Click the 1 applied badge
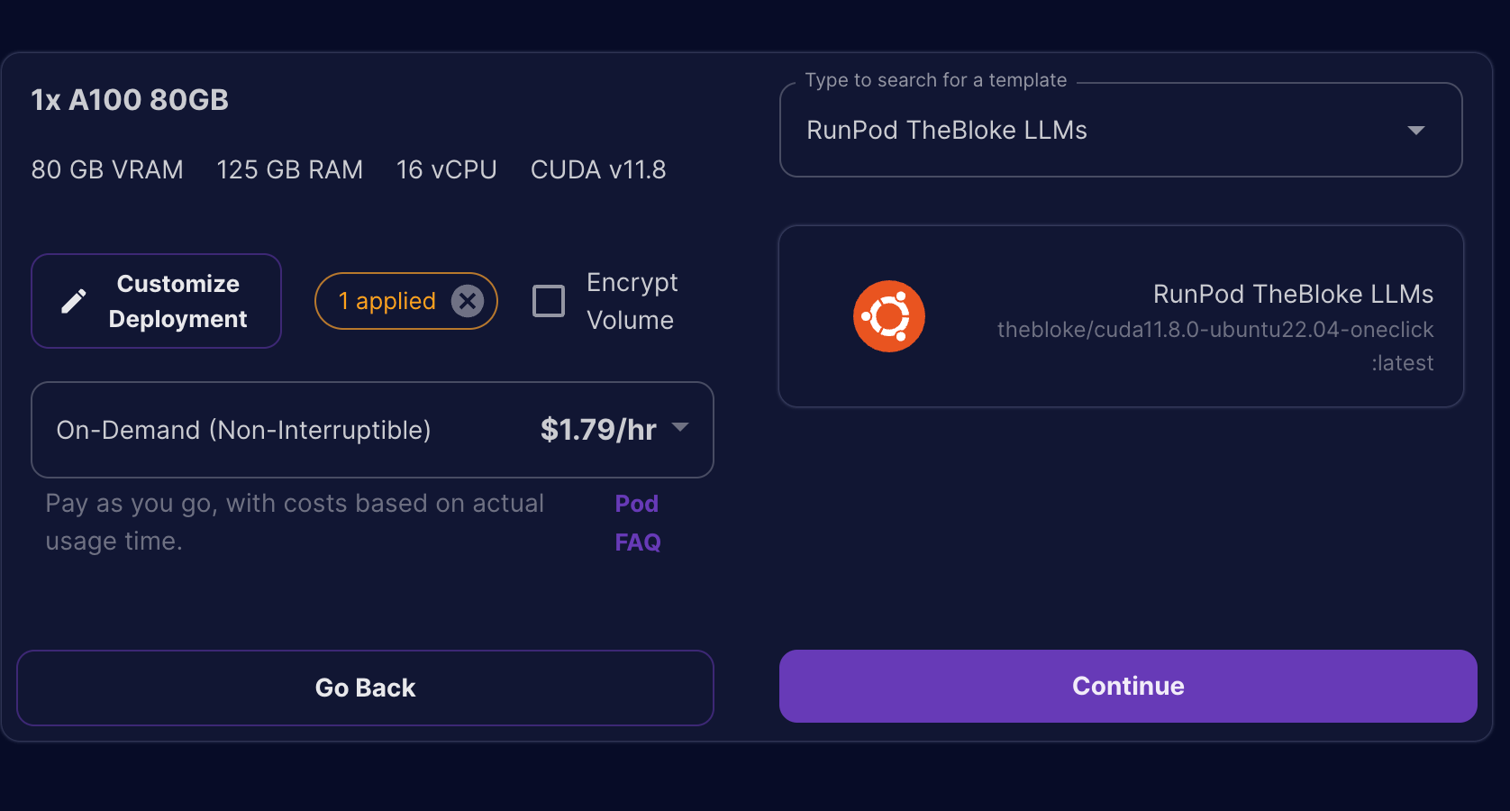This screenshot has width=1510, height=811. [387, 301]
